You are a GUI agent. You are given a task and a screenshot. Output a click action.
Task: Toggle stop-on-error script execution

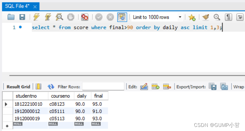[85, 17]
